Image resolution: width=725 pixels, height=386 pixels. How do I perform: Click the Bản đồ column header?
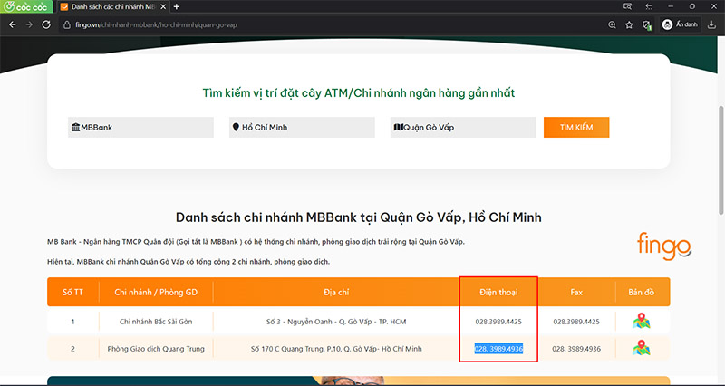coord(641,292)
